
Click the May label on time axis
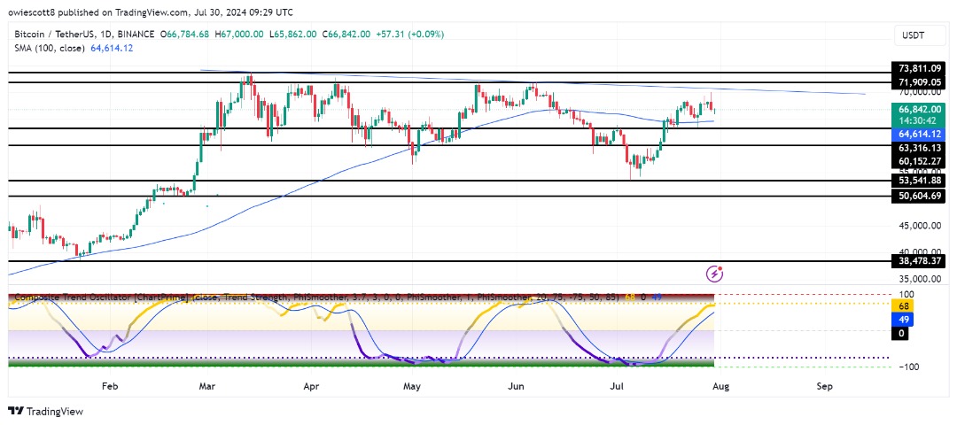tap(413, 386)
